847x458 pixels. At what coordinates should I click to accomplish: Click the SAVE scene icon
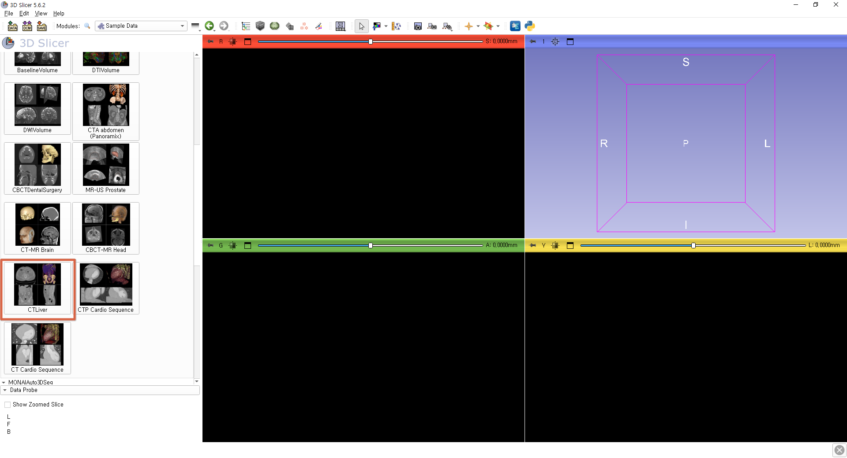[41, 26]
